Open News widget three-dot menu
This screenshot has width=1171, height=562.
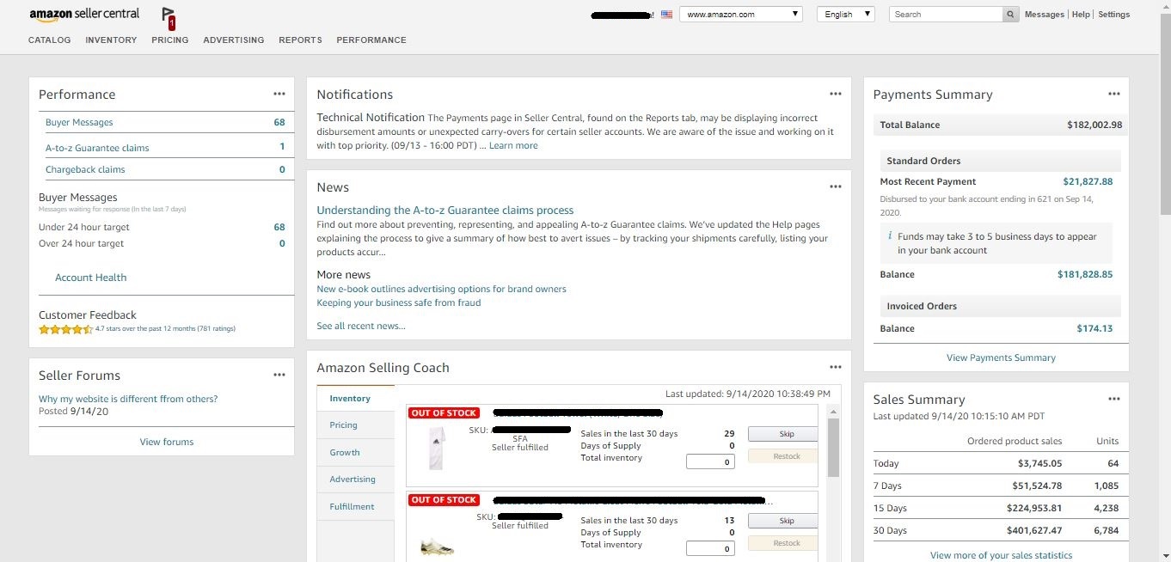click(x=836, y=186)
